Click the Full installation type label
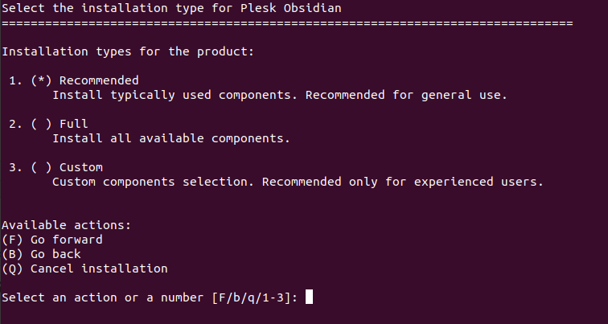This screenshot has width=608, height=324. (x=73, y=124)
